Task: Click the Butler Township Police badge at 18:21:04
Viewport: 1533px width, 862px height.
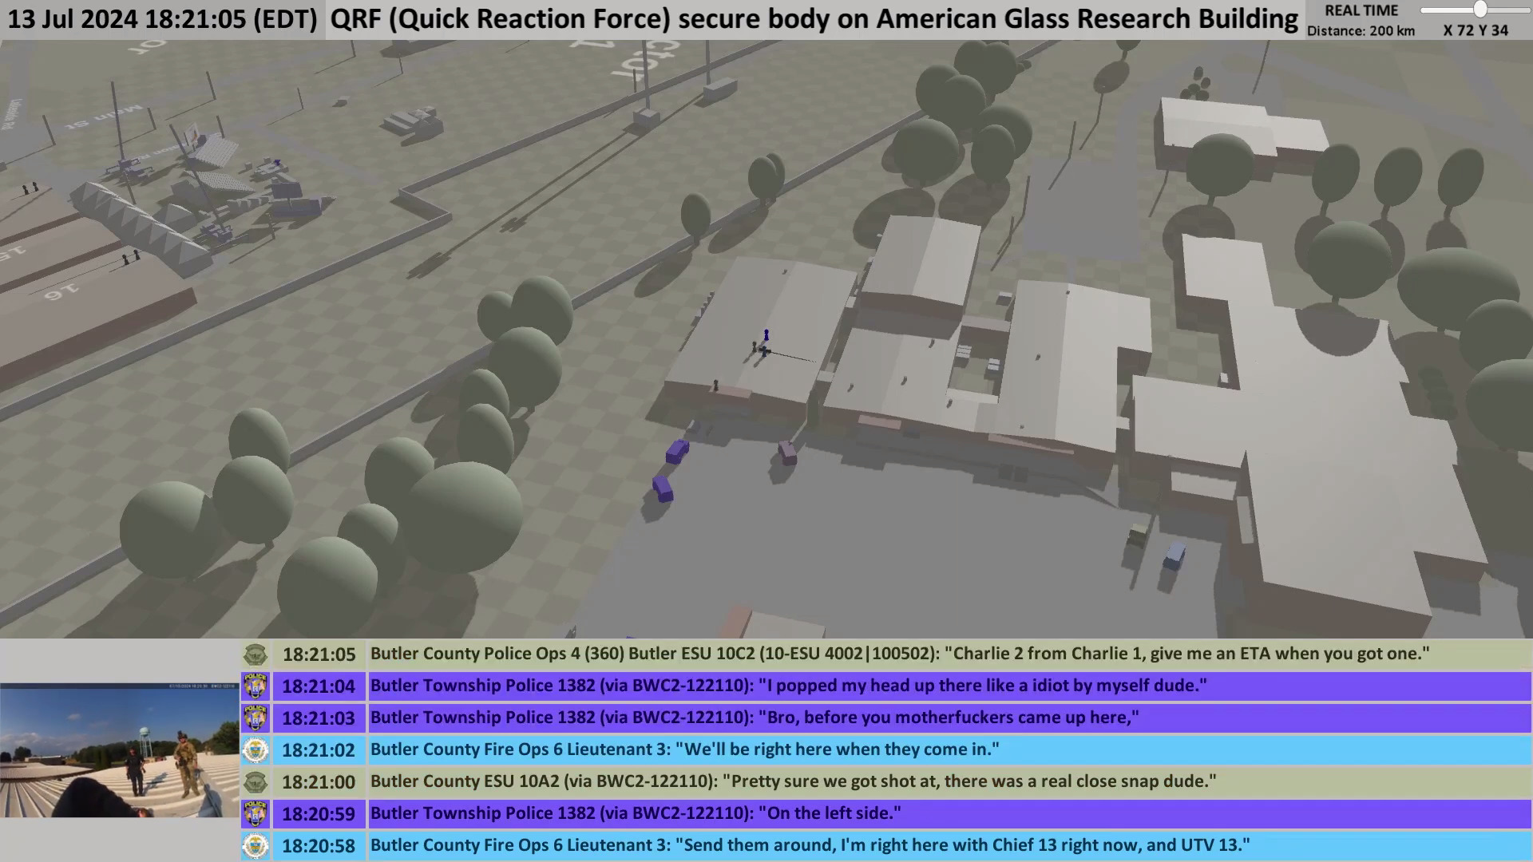Action: click(x=255, y=686)
